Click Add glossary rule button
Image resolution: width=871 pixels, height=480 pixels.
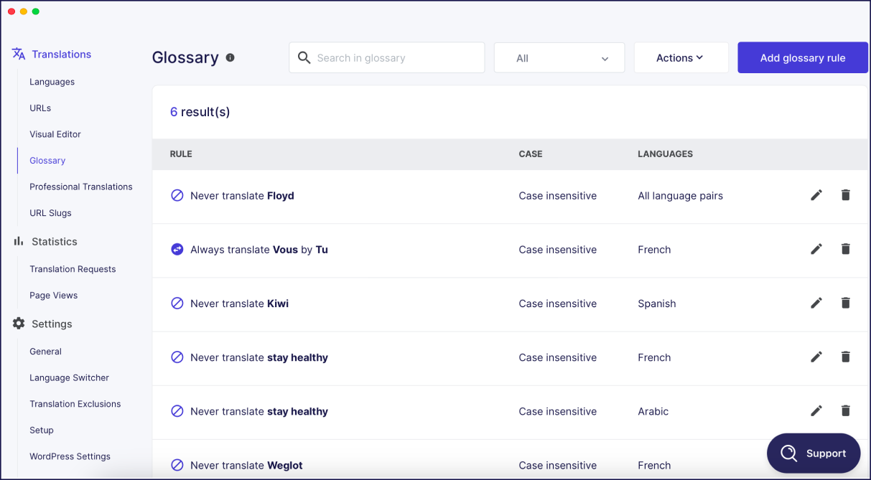[x=803, y=58]
